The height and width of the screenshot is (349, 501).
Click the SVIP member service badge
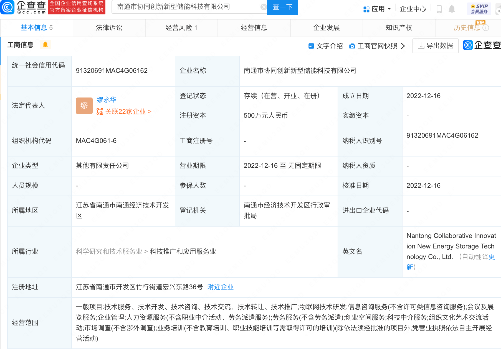pos(479,9)
